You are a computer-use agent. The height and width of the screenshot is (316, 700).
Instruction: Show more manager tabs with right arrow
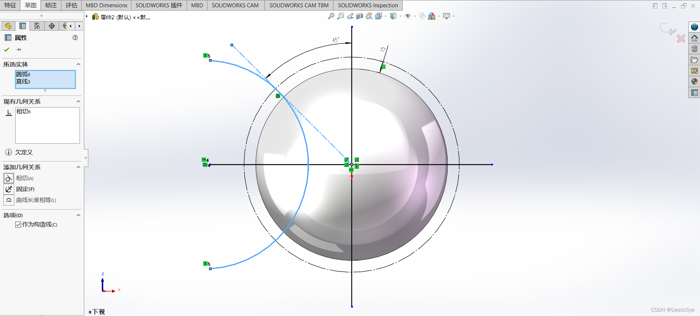click(x=79, y=26)
